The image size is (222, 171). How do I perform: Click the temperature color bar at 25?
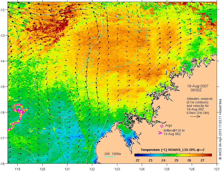click(x=176, y=155)
